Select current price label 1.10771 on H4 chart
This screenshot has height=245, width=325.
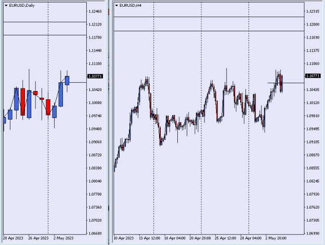pyautogui.click(x=313, y=76)
